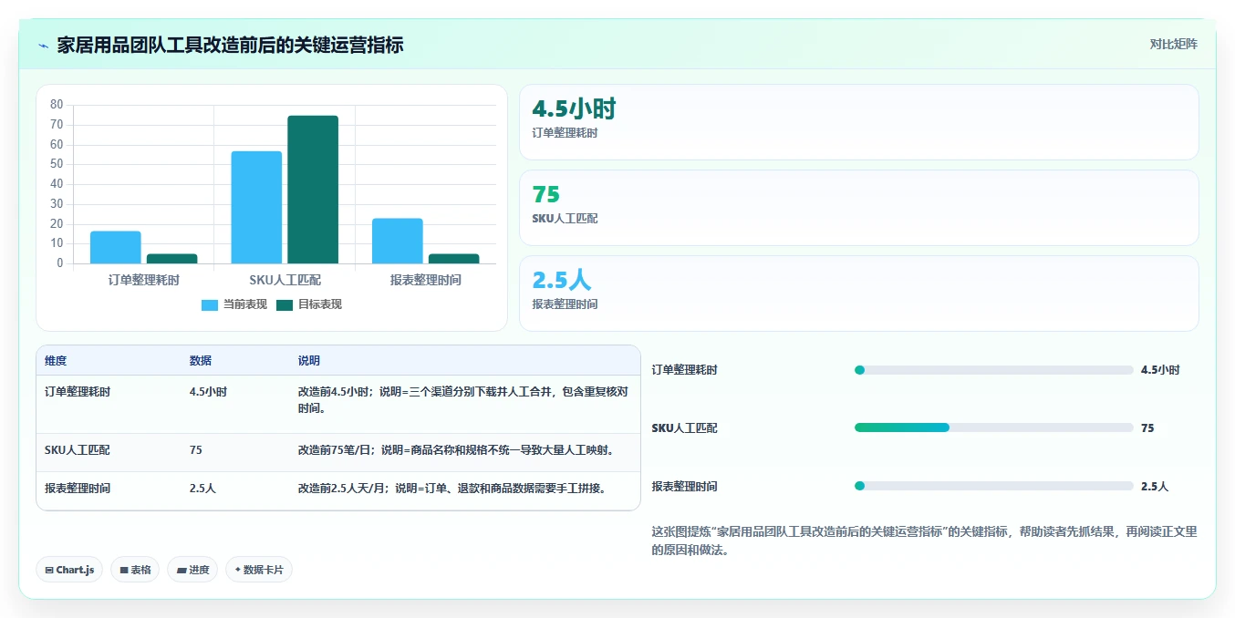
Task: Click the 对比矩阵 label in the header
Action: tap(1173, 44)
